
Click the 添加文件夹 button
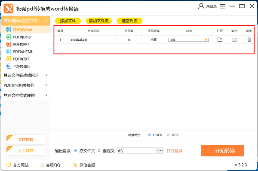99,21
